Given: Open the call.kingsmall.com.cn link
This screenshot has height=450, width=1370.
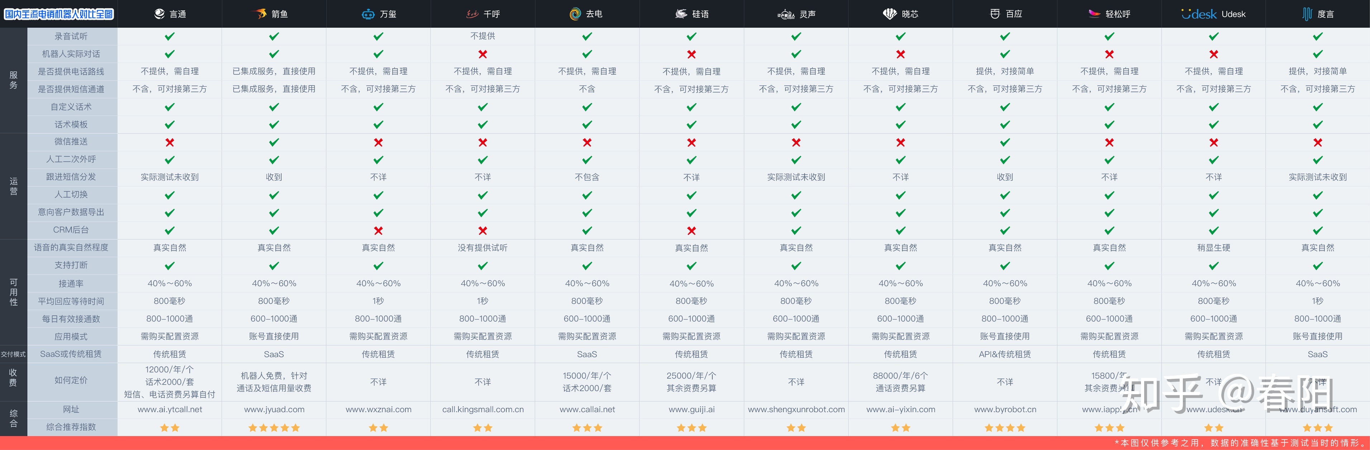Looking at the screenshot, I should [482, 410].
